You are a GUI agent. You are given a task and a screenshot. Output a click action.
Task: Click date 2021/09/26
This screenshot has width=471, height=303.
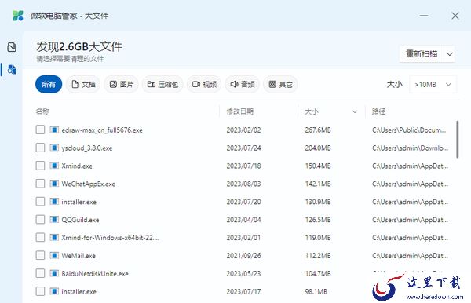[243, 256]
